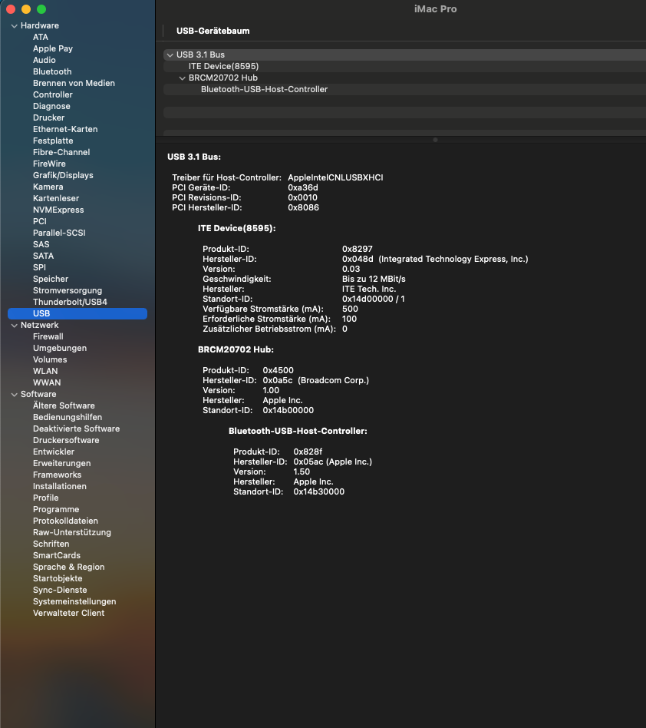The height and width of the screenshot is (728, 646).
Task: Select Stromversorgung in sidebar
Action: pos(68,290)
